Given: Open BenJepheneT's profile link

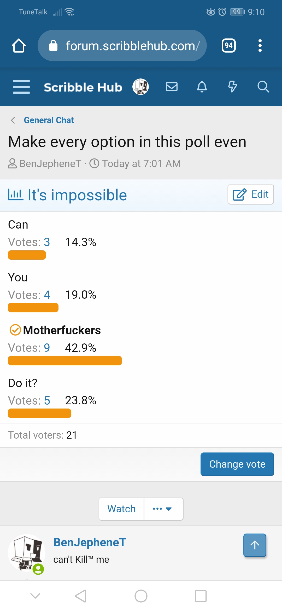Looking at the screenshot, I should 90,542.
